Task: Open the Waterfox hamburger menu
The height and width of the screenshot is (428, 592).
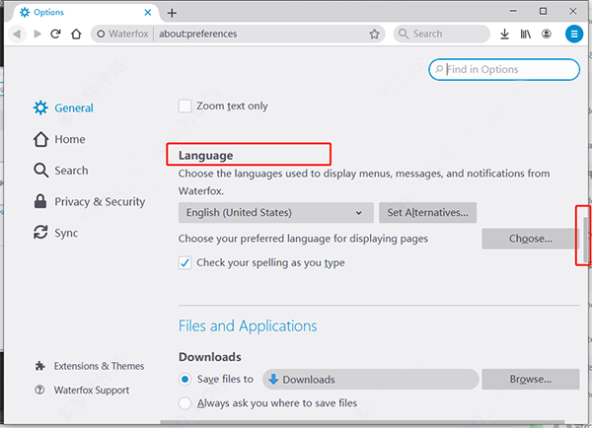Action: click(x=573, y=34)
